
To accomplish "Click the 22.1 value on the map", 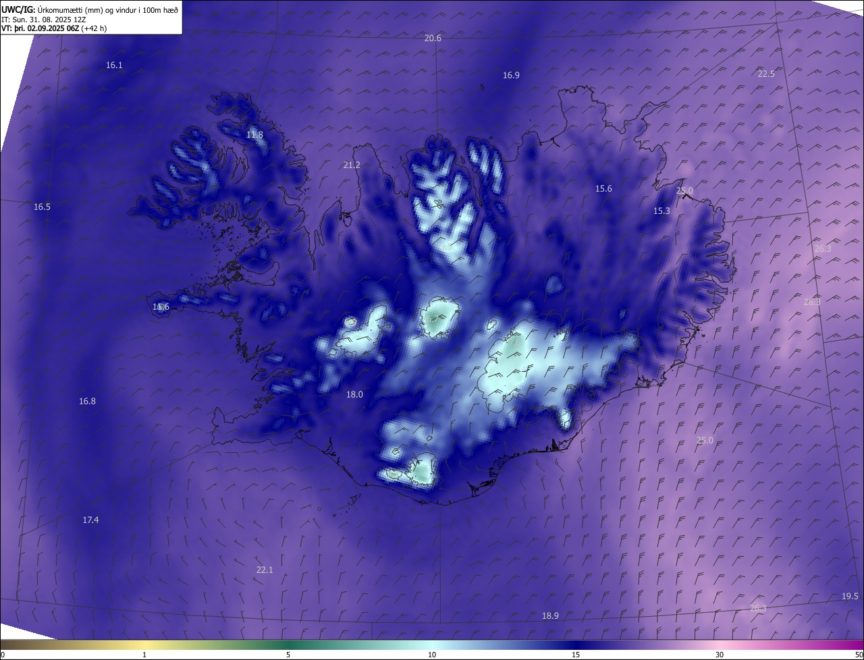I will (265, 570).
